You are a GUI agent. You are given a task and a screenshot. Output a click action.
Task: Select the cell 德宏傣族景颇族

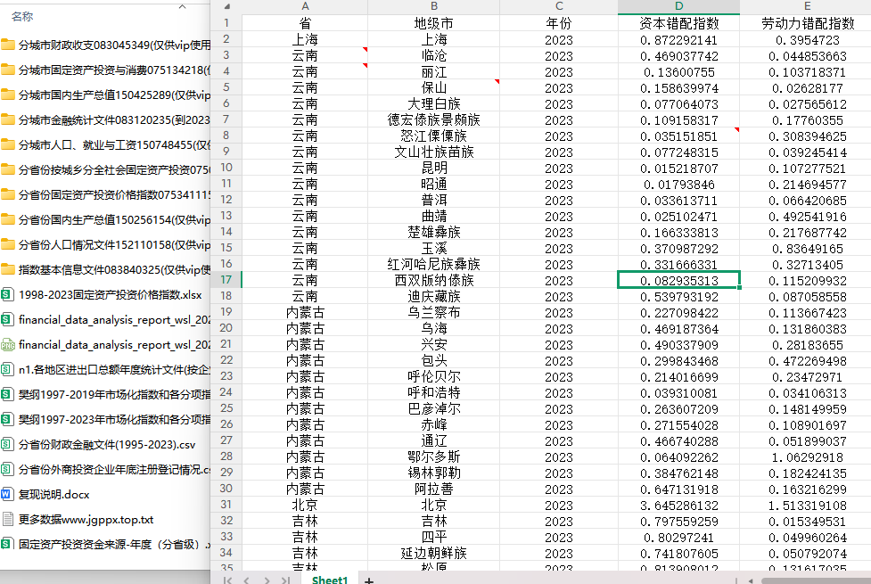tap(434, 120)
